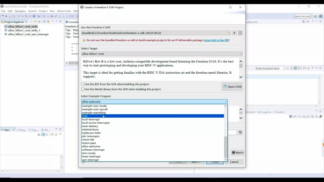Click the warning triangle icon in dialog
Image resolution: width=324 pixels, height=182 pixels.
[x=84, y=40]
